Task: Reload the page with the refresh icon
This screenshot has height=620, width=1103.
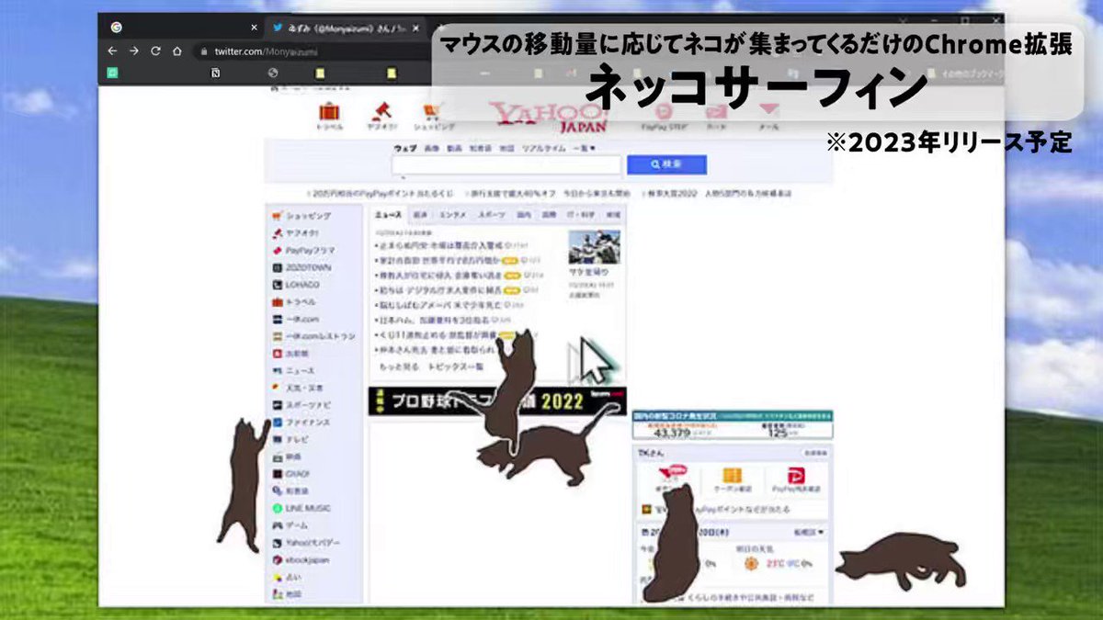Action: pyautogui.click(x=155, y=51)
